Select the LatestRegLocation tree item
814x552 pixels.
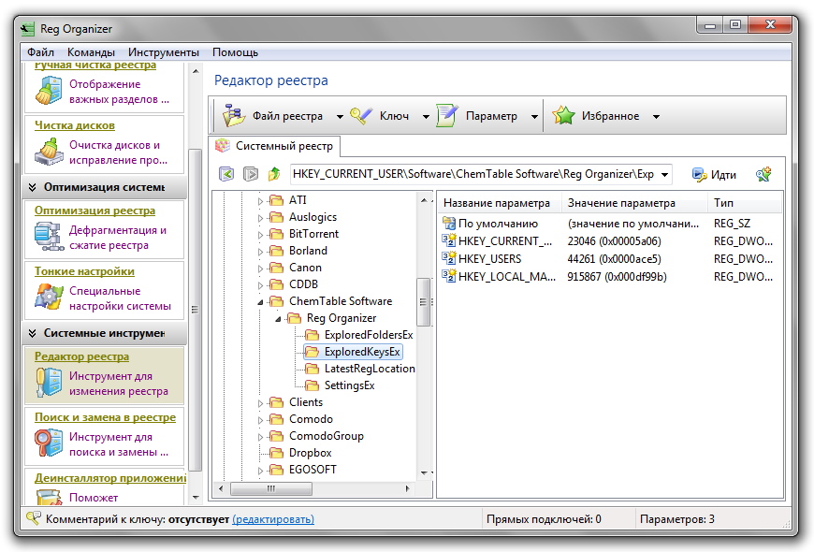[370, 369]
